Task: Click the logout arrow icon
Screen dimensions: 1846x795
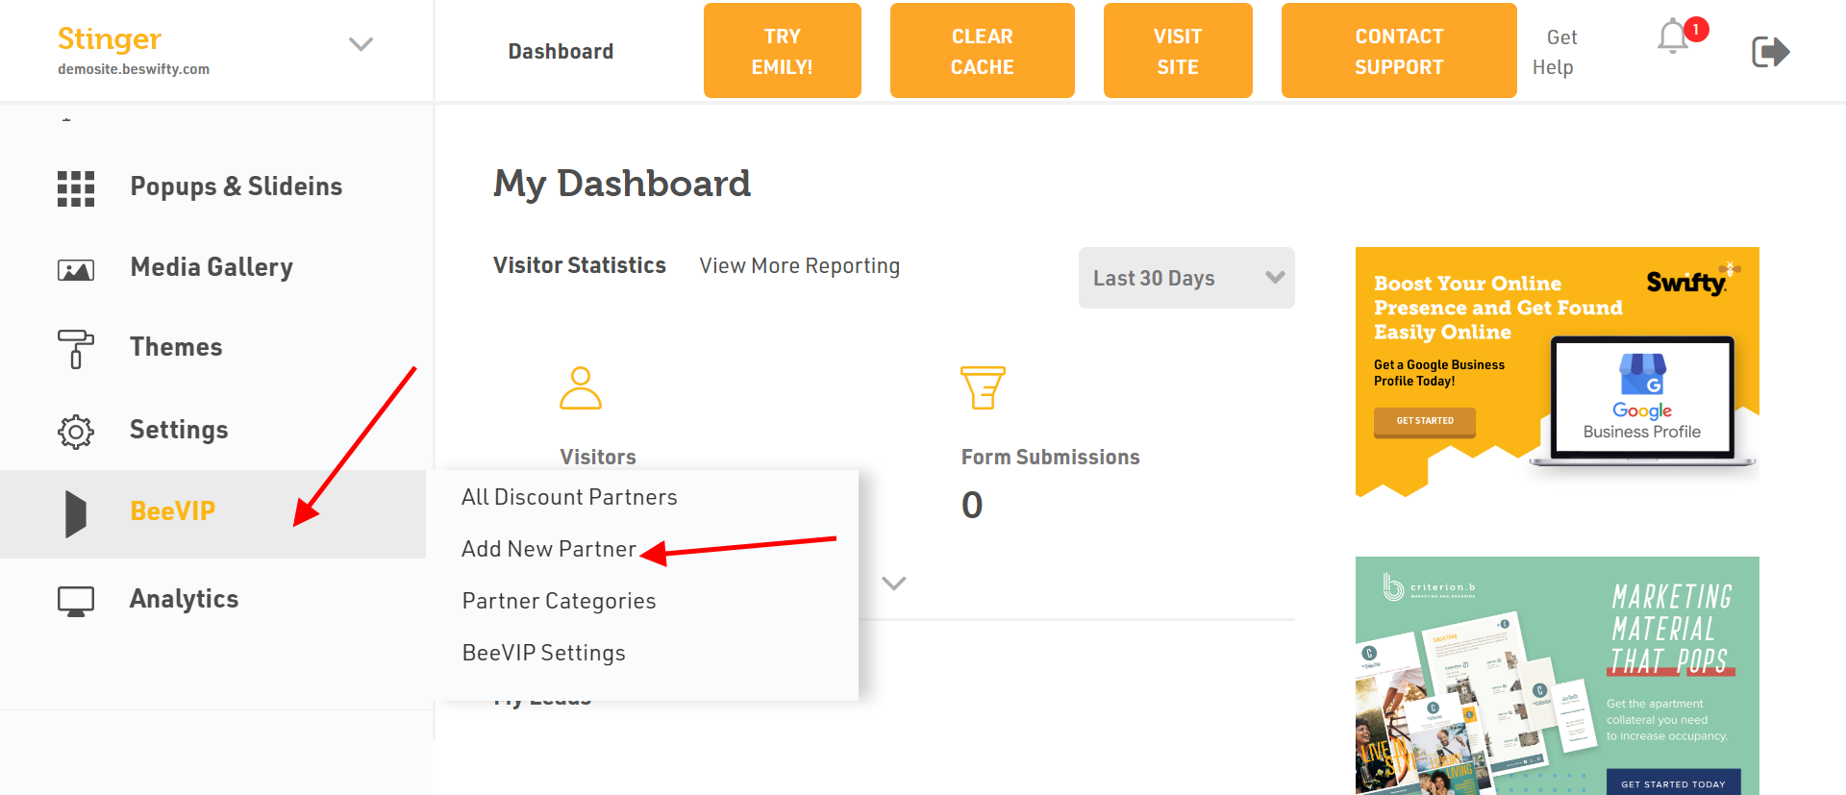Action: coord(1770,51)
